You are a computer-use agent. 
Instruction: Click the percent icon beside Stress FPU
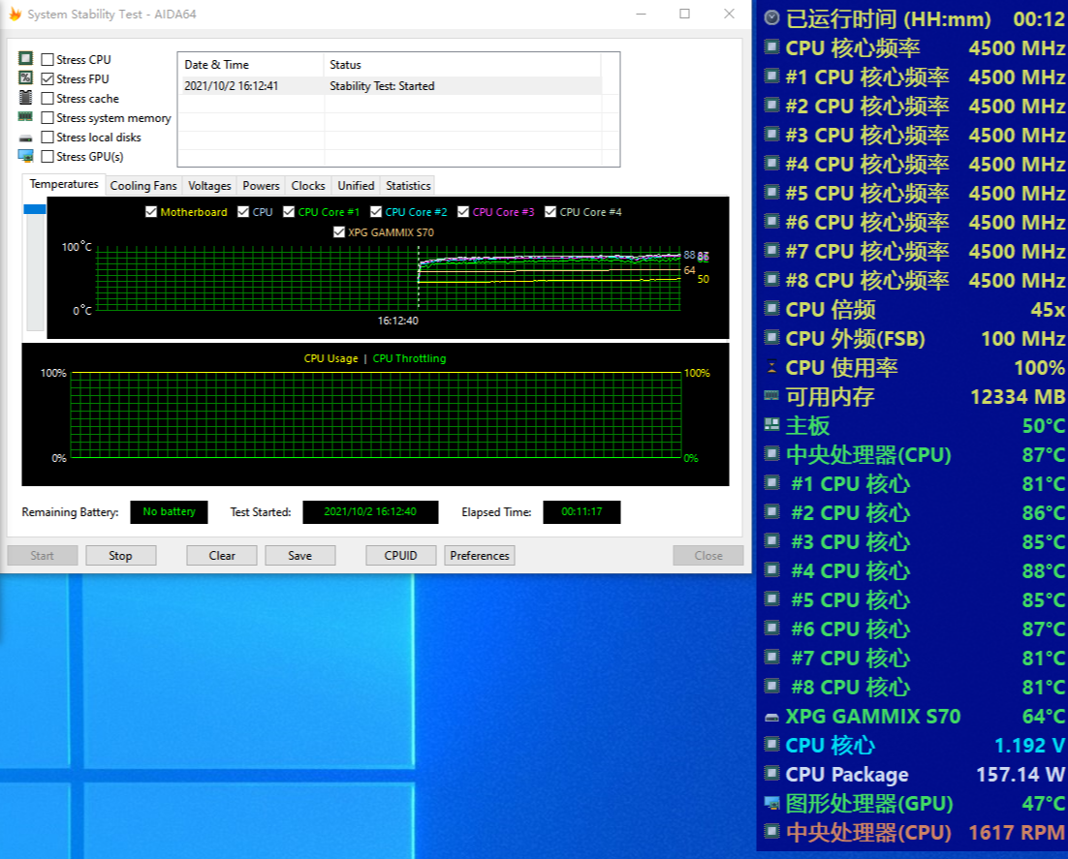click(x=25, y=78)
